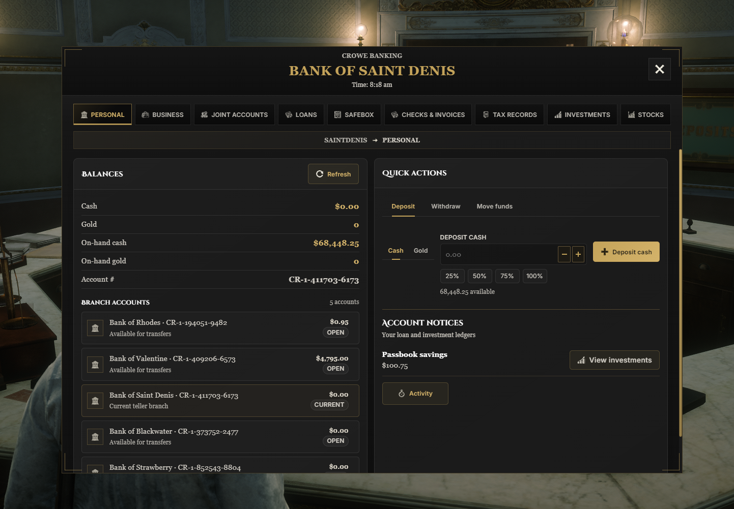Select the Bank of Strawberry account name

[x=175, y=468]
